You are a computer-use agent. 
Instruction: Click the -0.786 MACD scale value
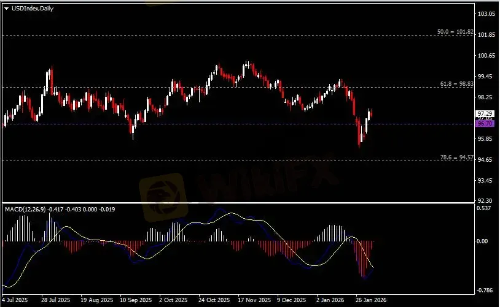tap(485, 291)
